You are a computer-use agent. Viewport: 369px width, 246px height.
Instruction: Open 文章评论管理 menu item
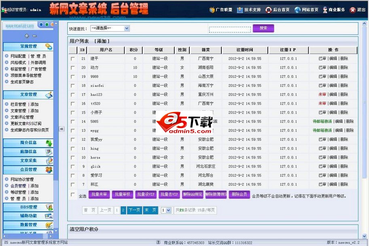(x=22, y=117)
